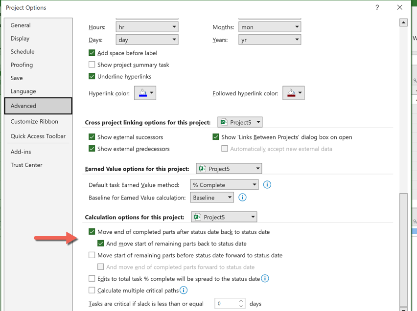
Task: Enable Calculate multiple critical paths
Action: point(92,290)
